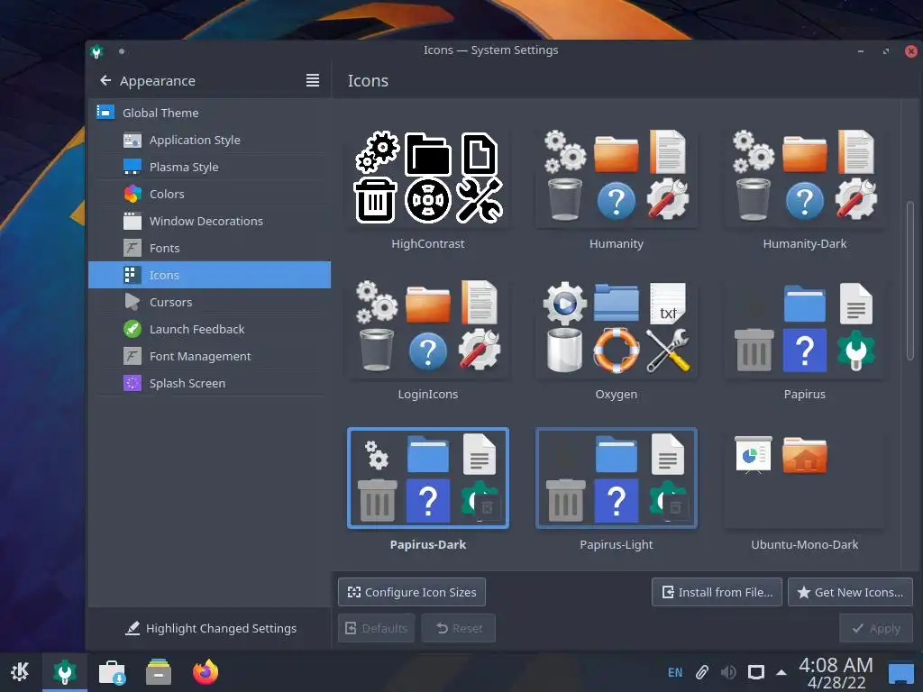Click the icon themes list scrollbar
This screenshot has width=923, height=692.
point(910,279)
